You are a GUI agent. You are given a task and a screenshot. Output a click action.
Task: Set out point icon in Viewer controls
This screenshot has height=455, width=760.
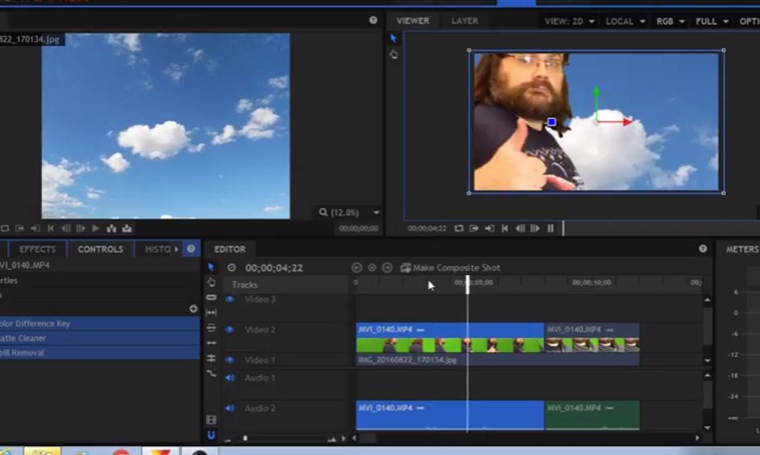click(489, 228)
